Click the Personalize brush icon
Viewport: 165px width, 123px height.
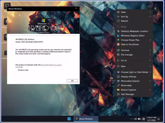point(118,85)
